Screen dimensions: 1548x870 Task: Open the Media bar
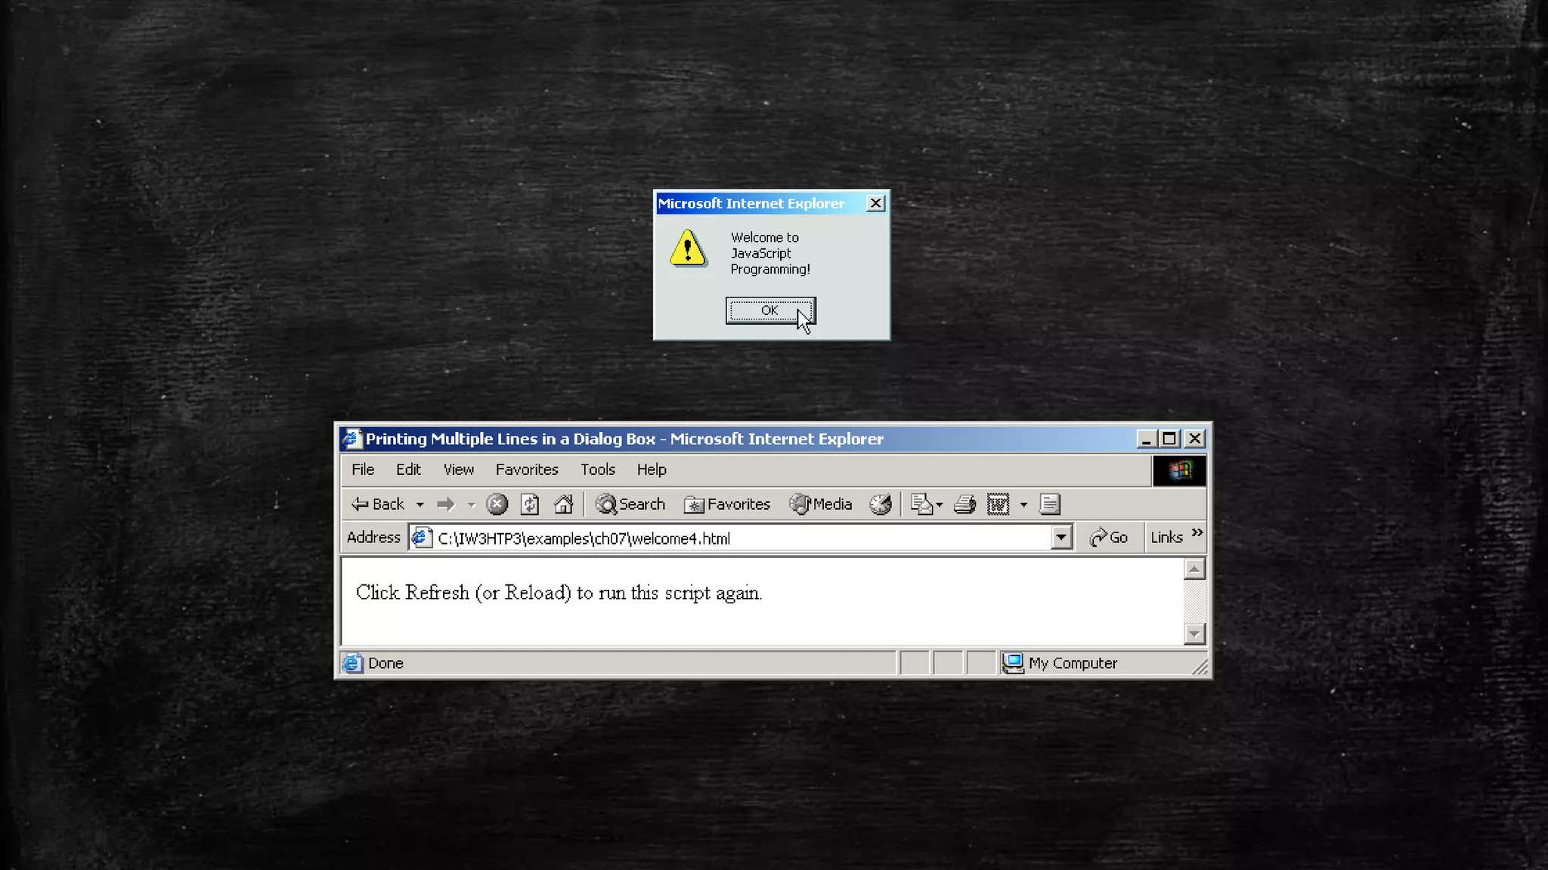coord(821,504)
